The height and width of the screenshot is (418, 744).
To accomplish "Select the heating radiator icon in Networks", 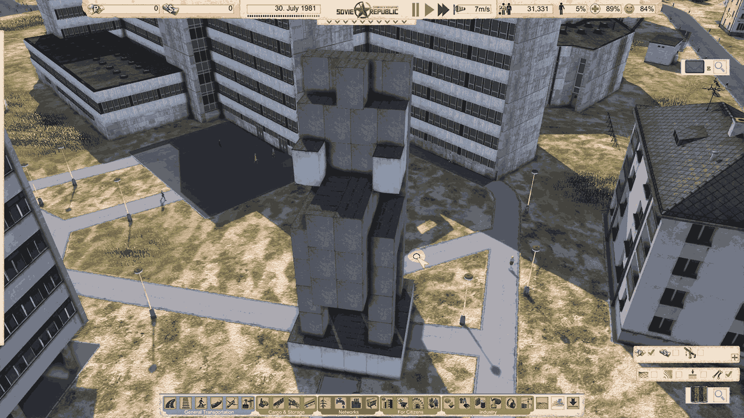I will (356, 403).
